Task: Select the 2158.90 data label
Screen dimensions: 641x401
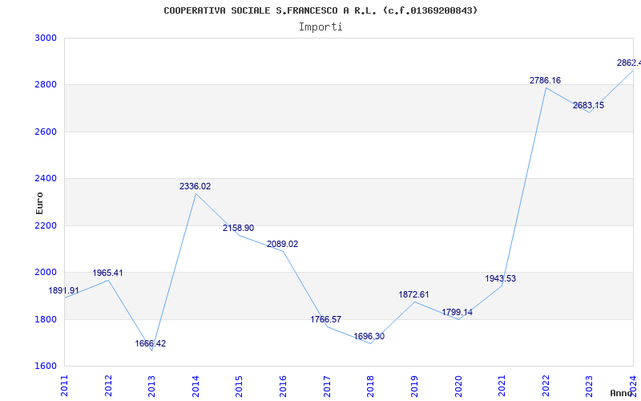Action: tap(238, 228)
